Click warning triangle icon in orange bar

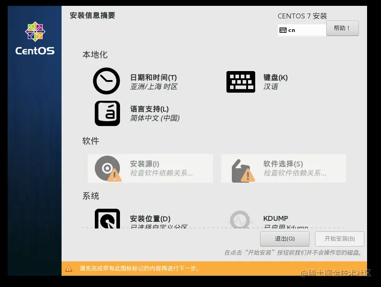coord(69,268)
